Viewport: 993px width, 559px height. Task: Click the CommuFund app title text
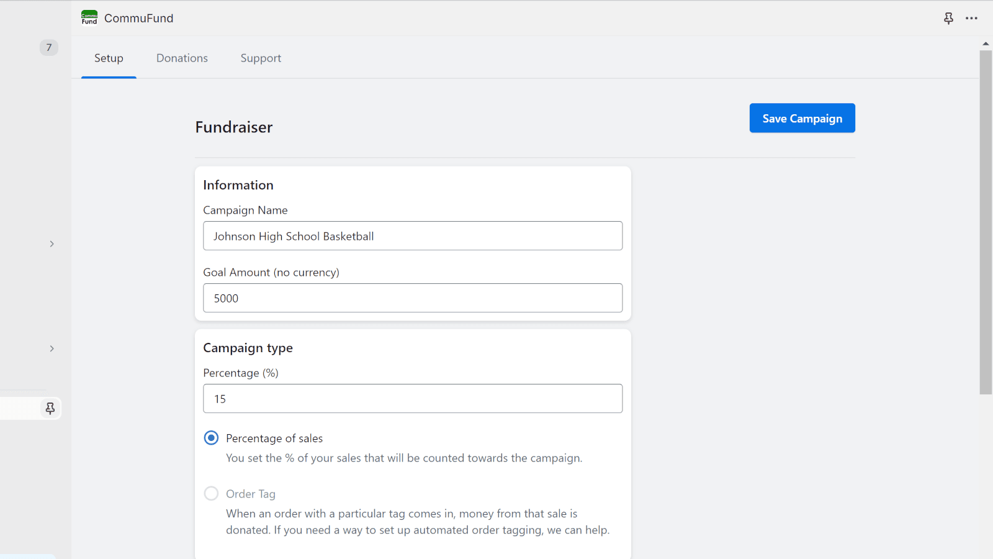pyautogui.click(x=139, y=19)
